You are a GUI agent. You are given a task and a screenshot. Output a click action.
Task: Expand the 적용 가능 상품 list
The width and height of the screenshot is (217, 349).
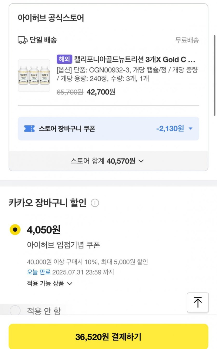click(49, 283)
